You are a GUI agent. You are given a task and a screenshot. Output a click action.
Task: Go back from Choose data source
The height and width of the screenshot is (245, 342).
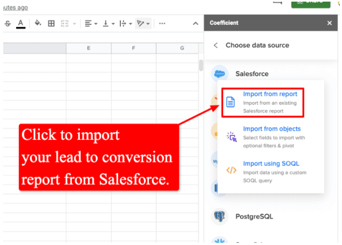point(216,45)
